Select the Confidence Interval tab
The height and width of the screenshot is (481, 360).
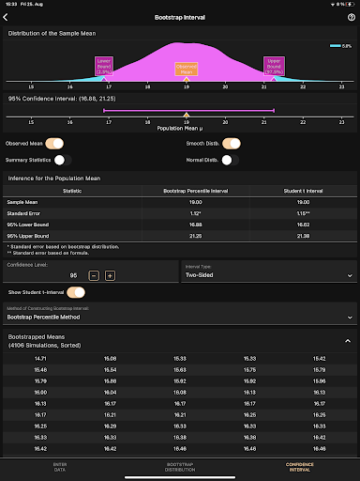[300, 467]
